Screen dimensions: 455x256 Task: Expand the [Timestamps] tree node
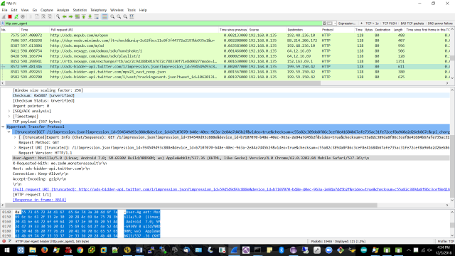pyautogui.click(x=9, y=117)
